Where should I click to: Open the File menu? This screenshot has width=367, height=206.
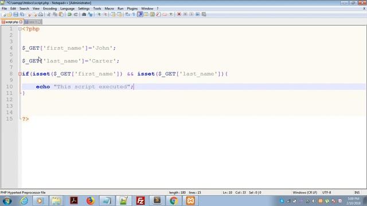[4, 9]
